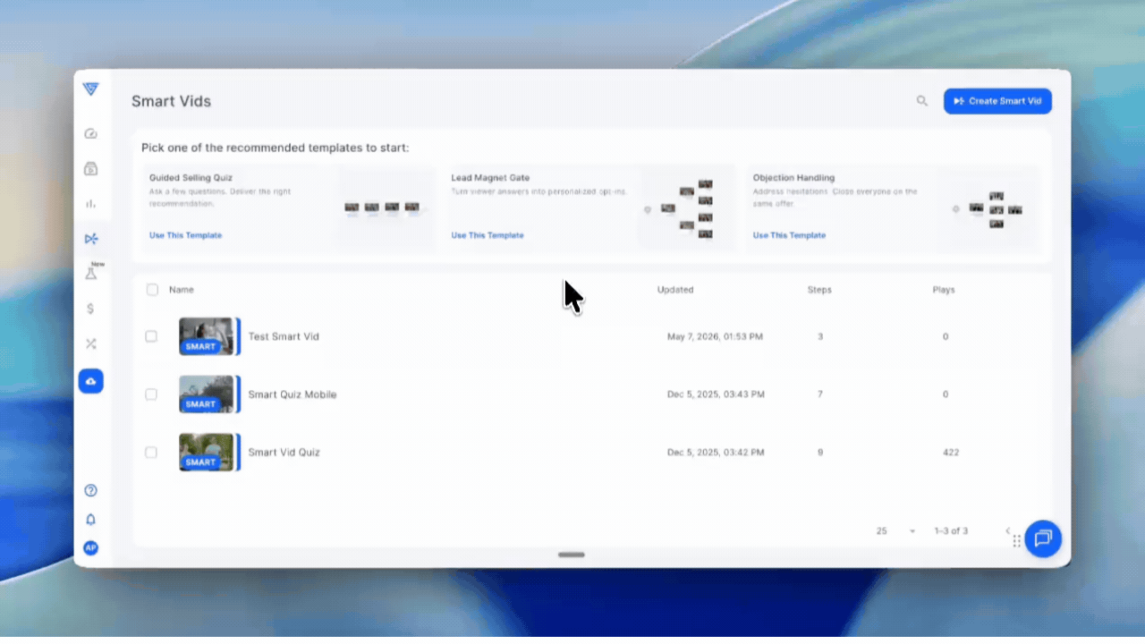Sort by the Steps column header
Screen dimensions: 1145x644
(819, 290)
